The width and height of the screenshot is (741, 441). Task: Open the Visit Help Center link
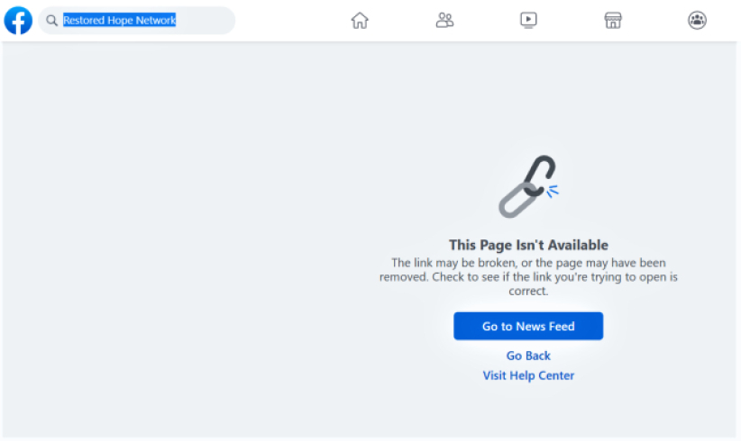tap(528, 375)
